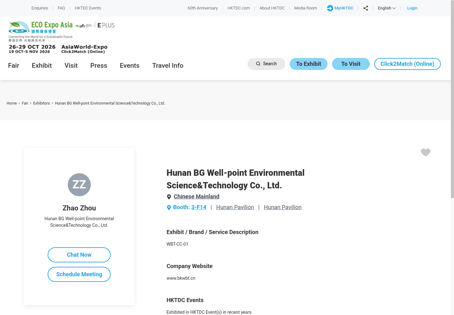Open the Press menu

click(99, 66)
